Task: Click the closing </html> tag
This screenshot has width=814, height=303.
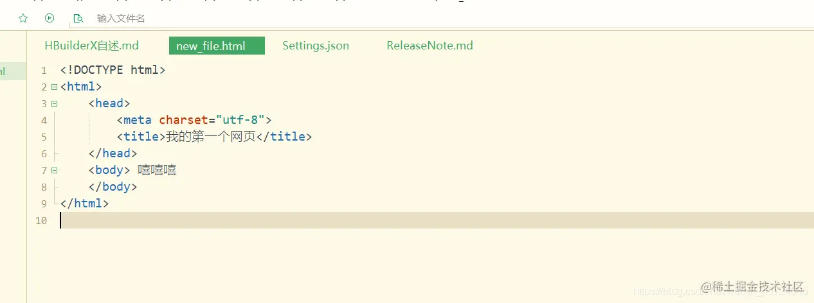Action: coord(84,203)
